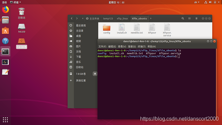Select the desktop trash icon 回收站
This screenshot has width=222, height=125.
coord(21,13)
